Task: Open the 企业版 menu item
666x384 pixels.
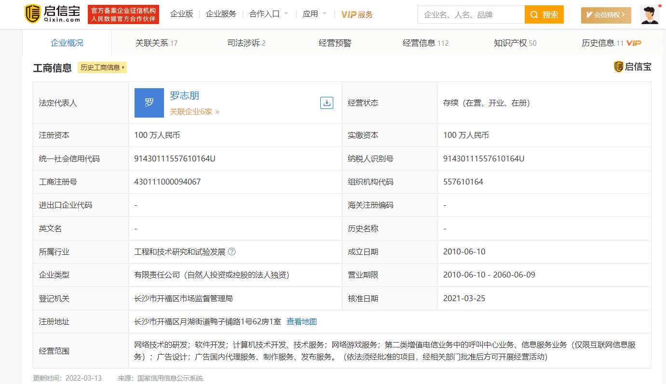Action: point(182,14)
